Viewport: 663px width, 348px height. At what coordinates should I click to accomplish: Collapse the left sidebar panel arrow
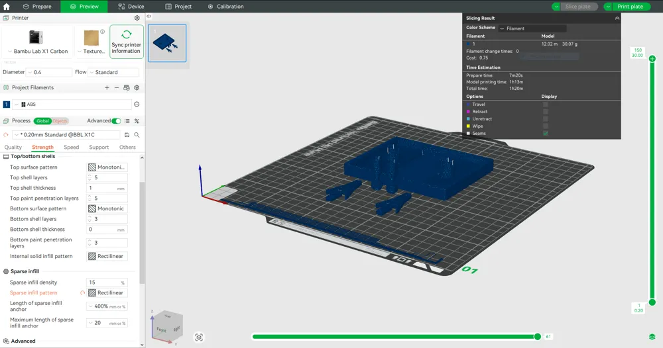(x=149, y=17)
